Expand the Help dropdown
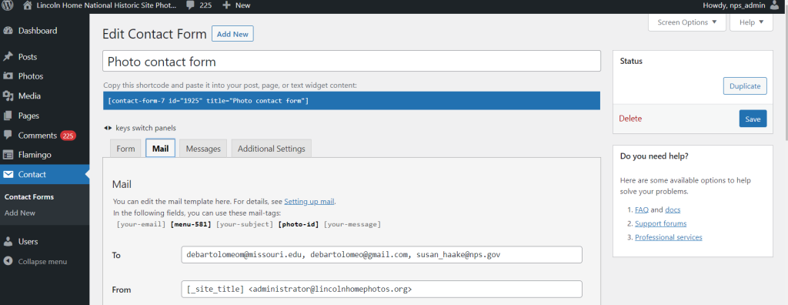Screen dimensions: 788x305 751,22
